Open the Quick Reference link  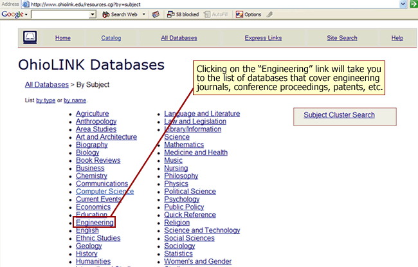click(190, 214)
